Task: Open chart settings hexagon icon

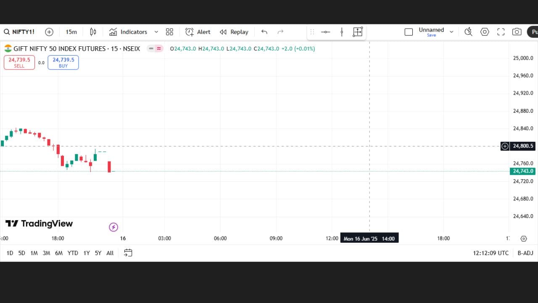Action: click(x=485, y=32)
